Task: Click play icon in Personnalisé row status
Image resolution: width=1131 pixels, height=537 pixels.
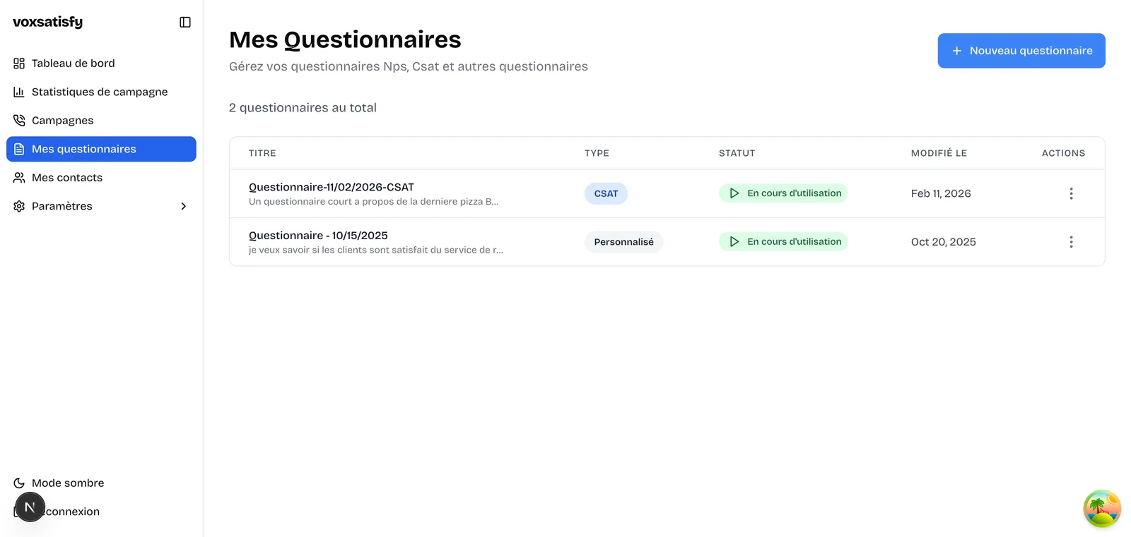Action: [x=734, y=241]
